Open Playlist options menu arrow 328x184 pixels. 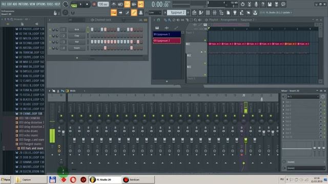(154, 20)
